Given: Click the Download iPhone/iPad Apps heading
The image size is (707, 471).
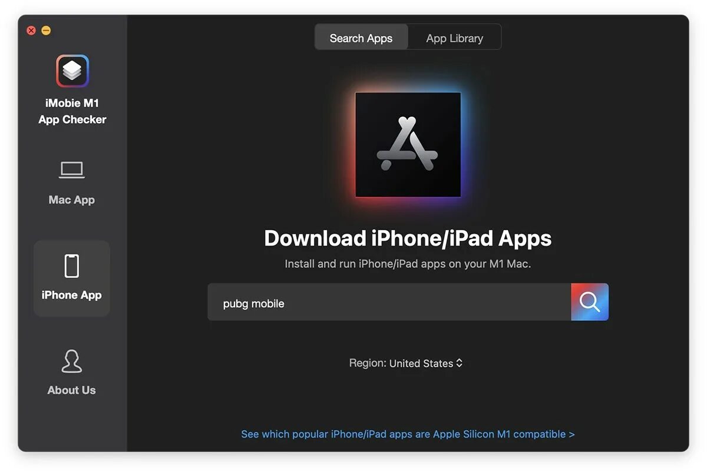Looking at the screenshot, I should tap(408, 238).
